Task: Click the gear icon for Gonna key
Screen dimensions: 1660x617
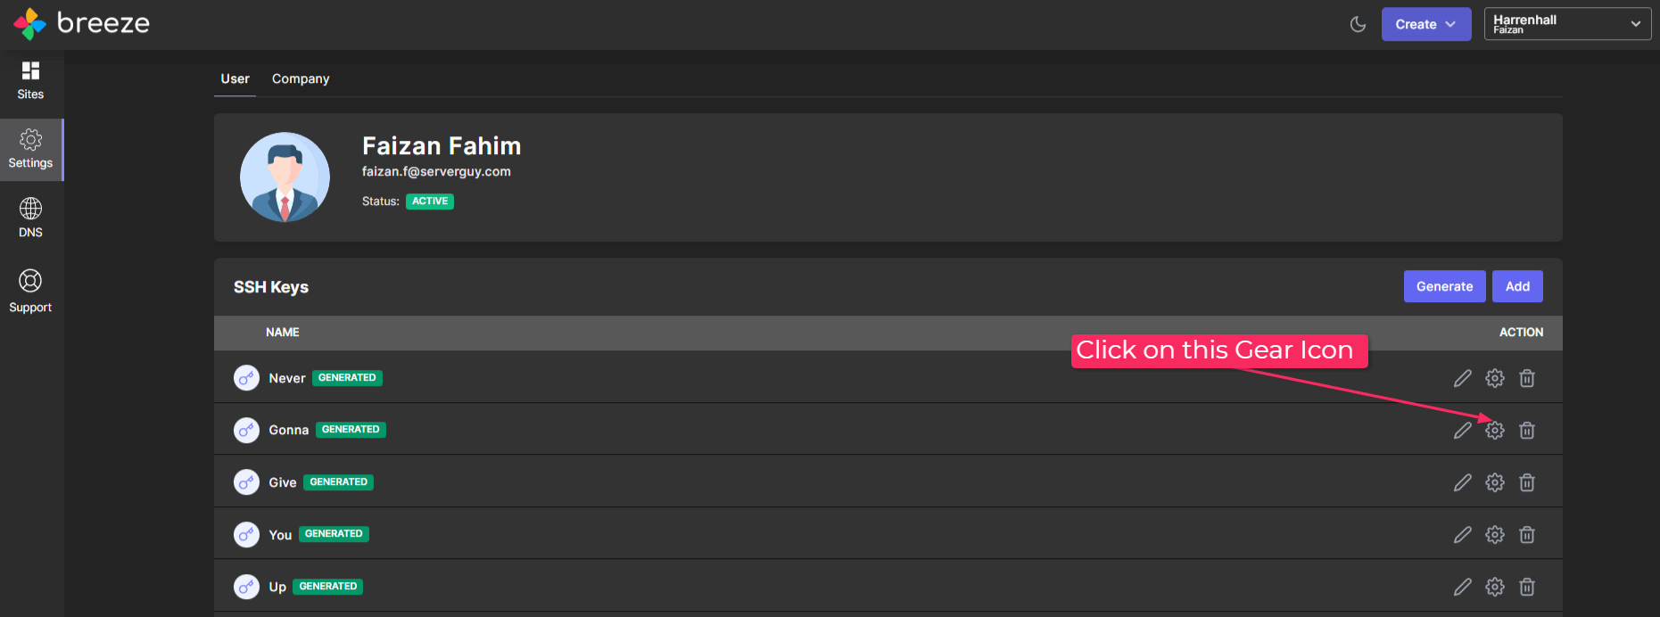Action: pyautogui.click(x=1495, y=431)
